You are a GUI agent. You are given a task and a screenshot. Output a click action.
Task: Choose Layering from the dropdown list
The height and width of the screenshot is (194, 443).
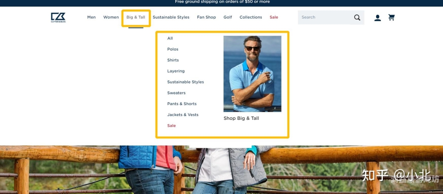(176, 71)
